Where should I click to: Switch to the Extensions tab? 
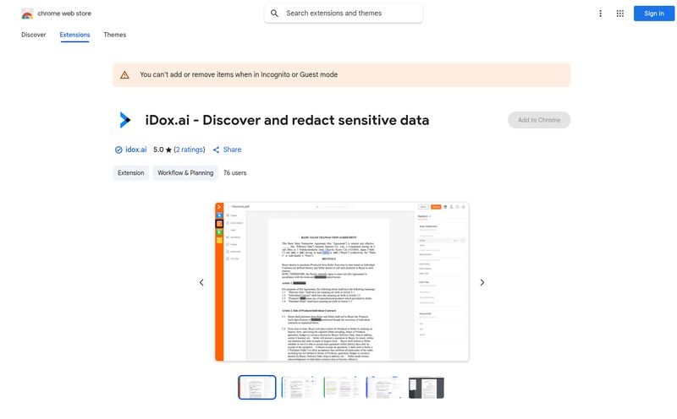pyautogui.click(x=74, y=35)
